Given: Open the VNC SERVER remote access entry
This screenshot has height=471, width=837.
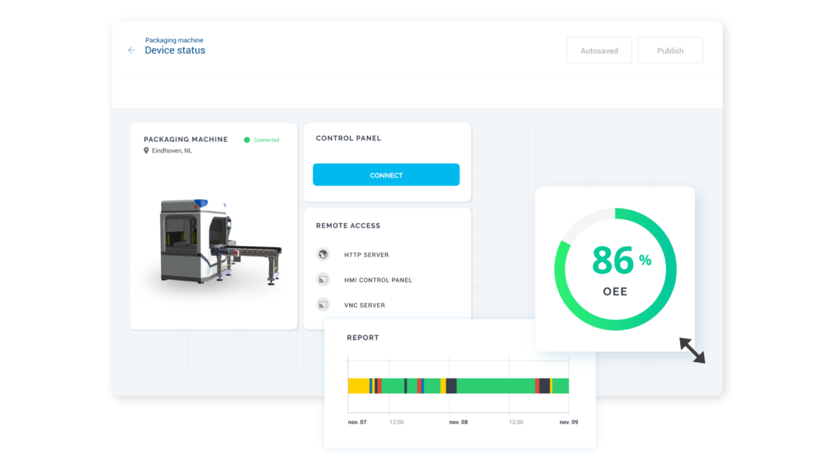Looking at the screenshot, I should (365, 305).
